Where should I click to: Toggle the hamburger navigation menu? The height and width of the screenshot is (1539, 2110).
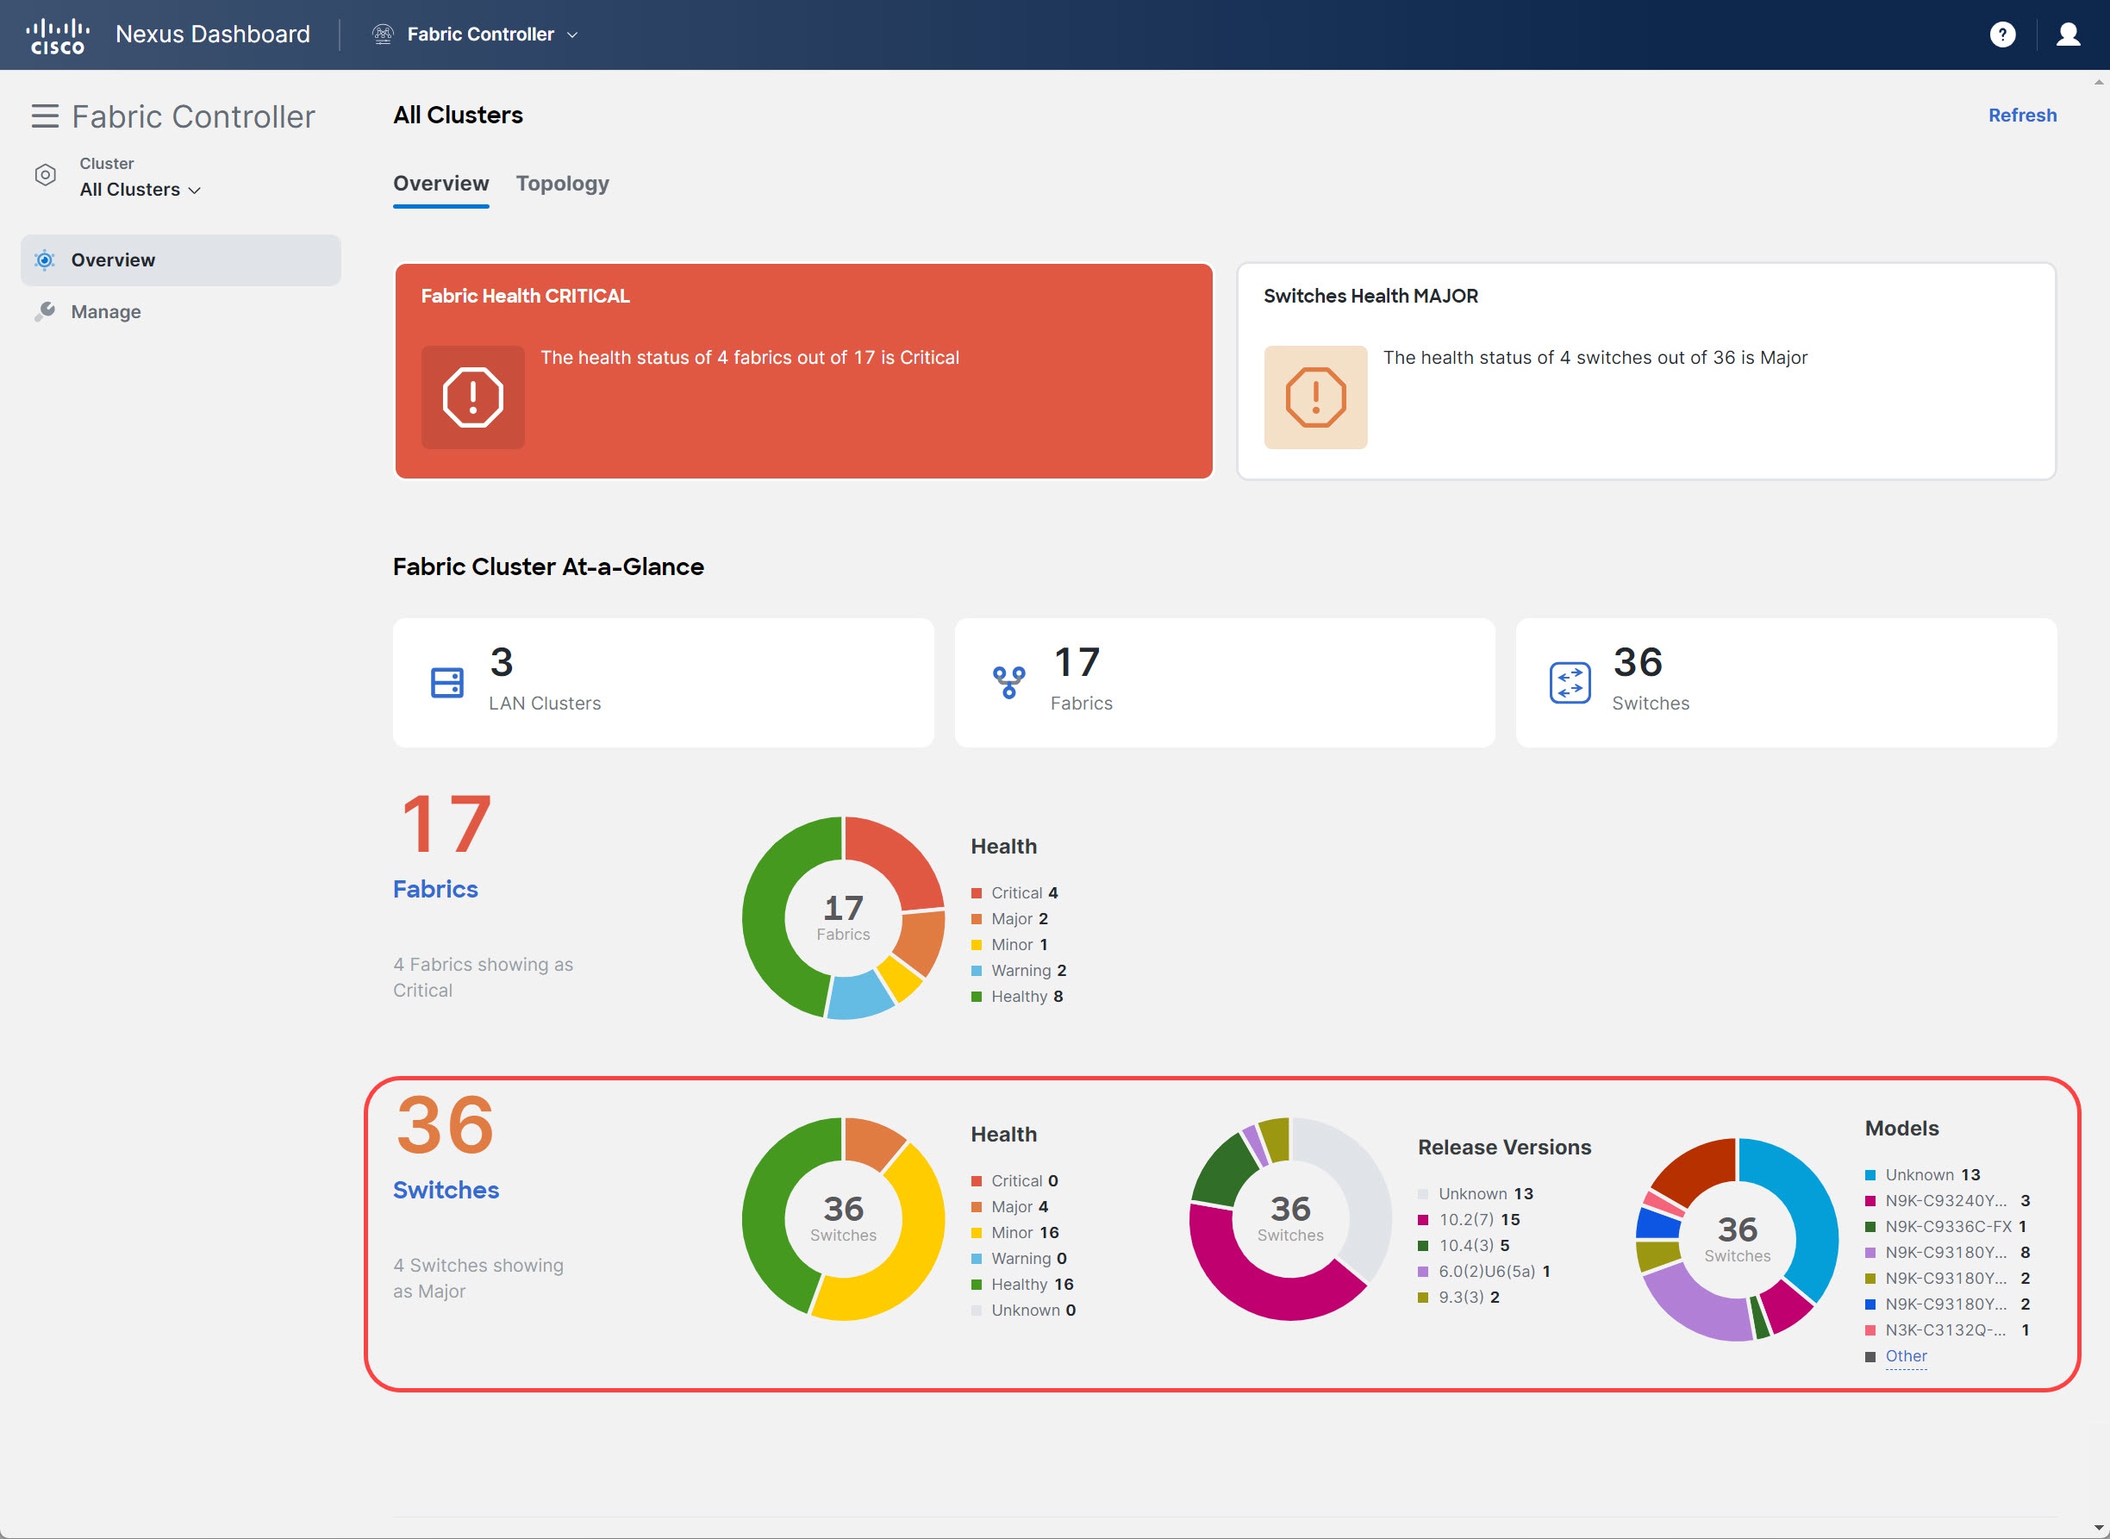pos(45,116)
